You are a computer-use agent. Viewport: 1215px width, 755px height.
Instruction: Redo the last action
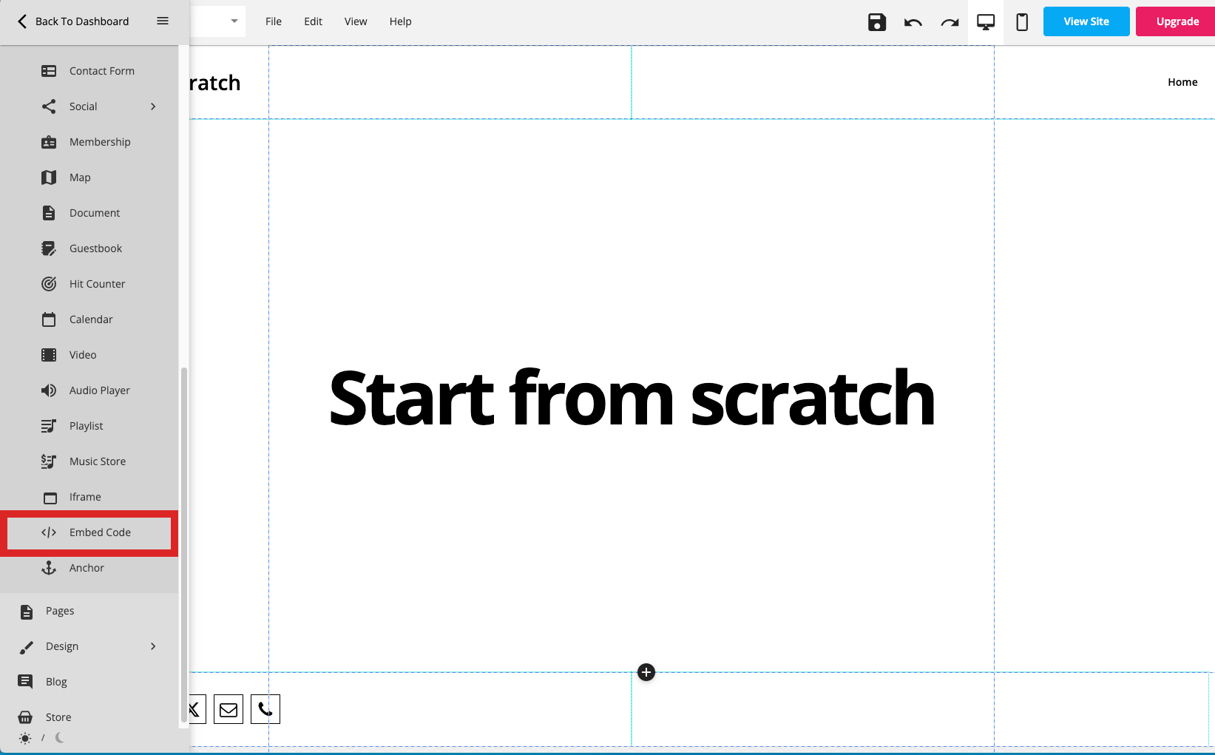click(950, 22)
